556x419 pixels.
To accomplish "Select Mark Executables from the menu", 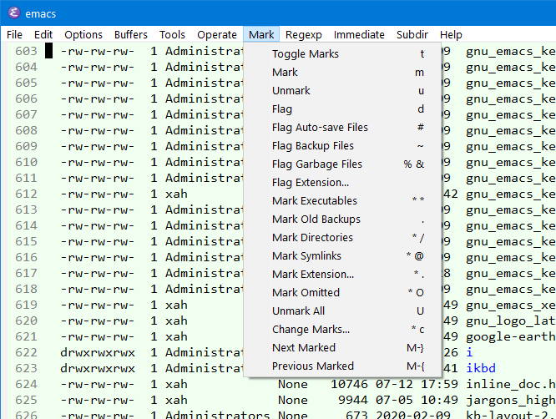I will (x=314, y=201).
